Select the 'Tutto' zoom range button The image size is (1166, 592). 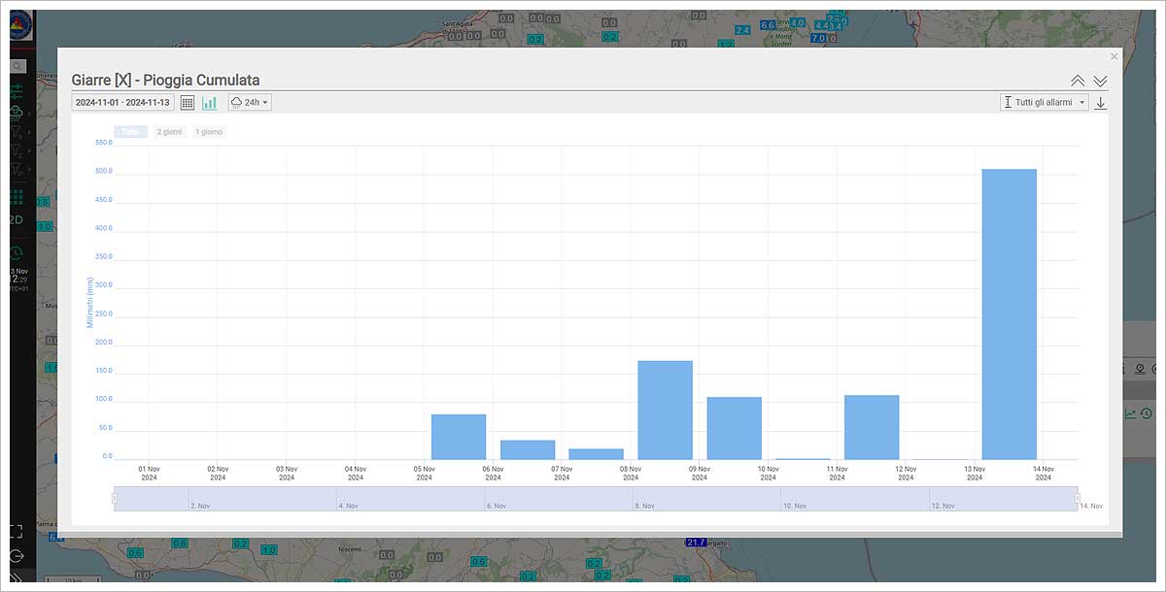pyautogui.click(x=131, y=132)
